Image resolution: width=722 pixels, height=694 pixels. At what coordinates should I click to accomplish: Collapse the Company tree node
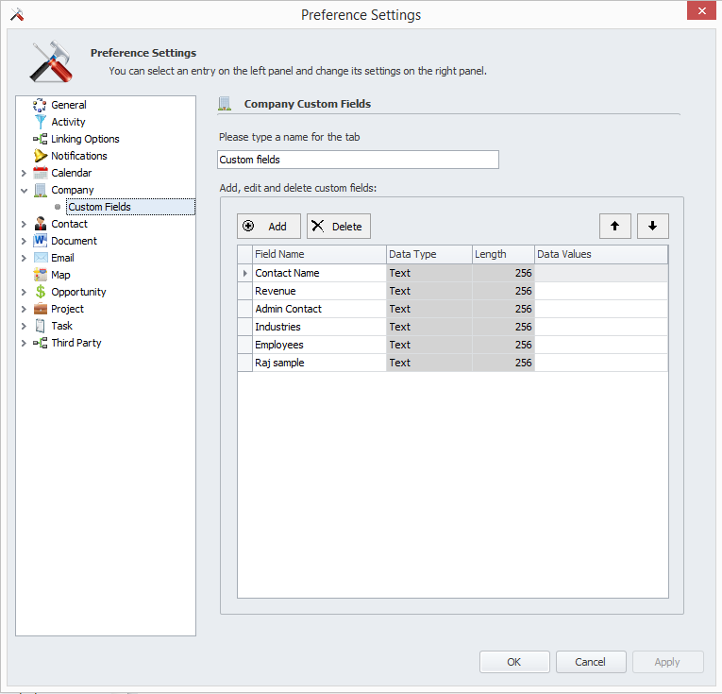point(24,190)
